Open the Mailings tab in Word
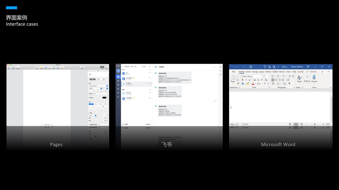This screenshot has width=339, height=190. [x=275, y=72]
